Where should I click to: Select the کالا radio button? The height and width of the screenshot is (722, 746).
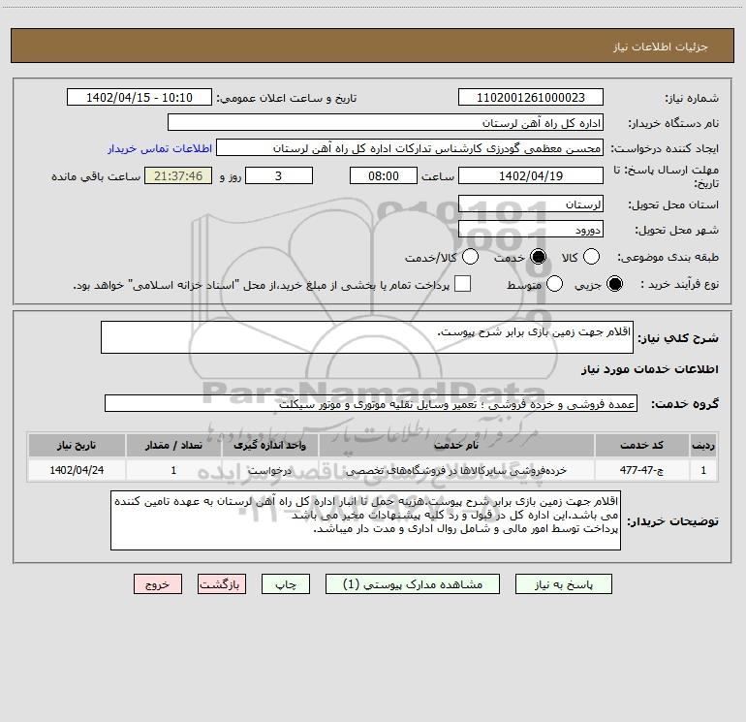(x=591, y=257)
